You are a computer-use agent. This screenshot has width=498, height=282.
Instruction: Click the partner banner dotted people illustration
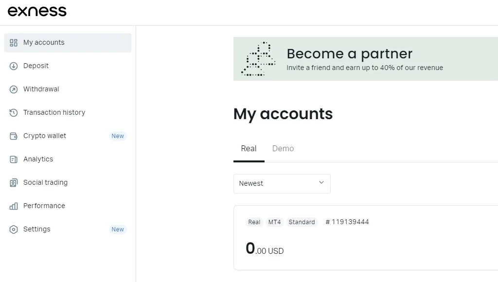(x=258, y=59)
